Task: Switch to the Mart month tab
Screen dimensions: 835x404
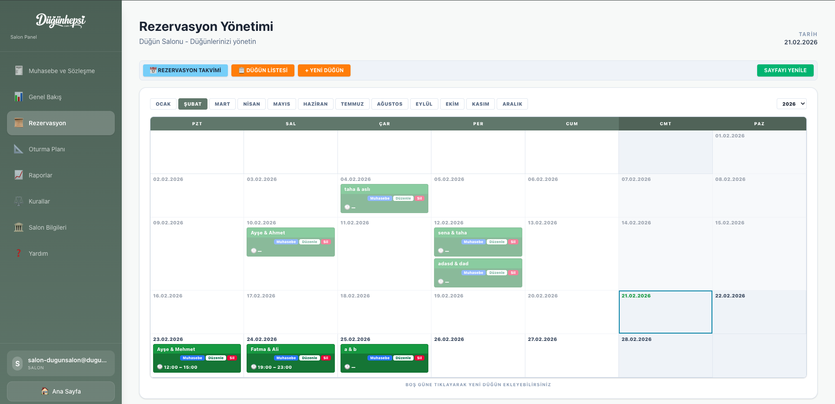Action: click(x=222, y=104)
